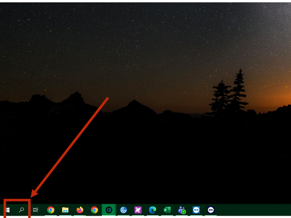
Task: Open the Windows Start menu
Action: (7, 210)
